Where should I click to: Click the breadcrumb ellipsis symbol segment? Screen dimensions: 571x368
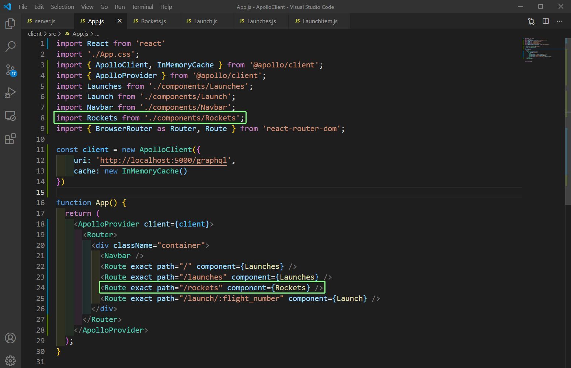tap(97, 34)
